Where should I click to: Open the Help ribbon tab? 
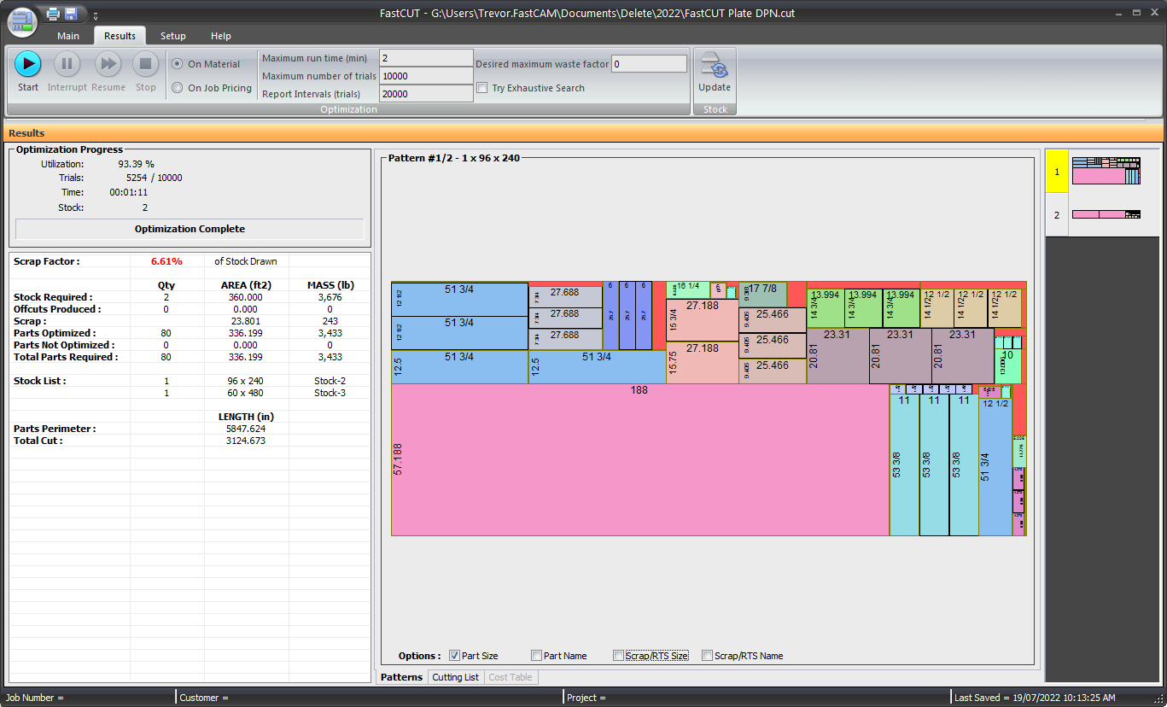[x=221, y=36]
